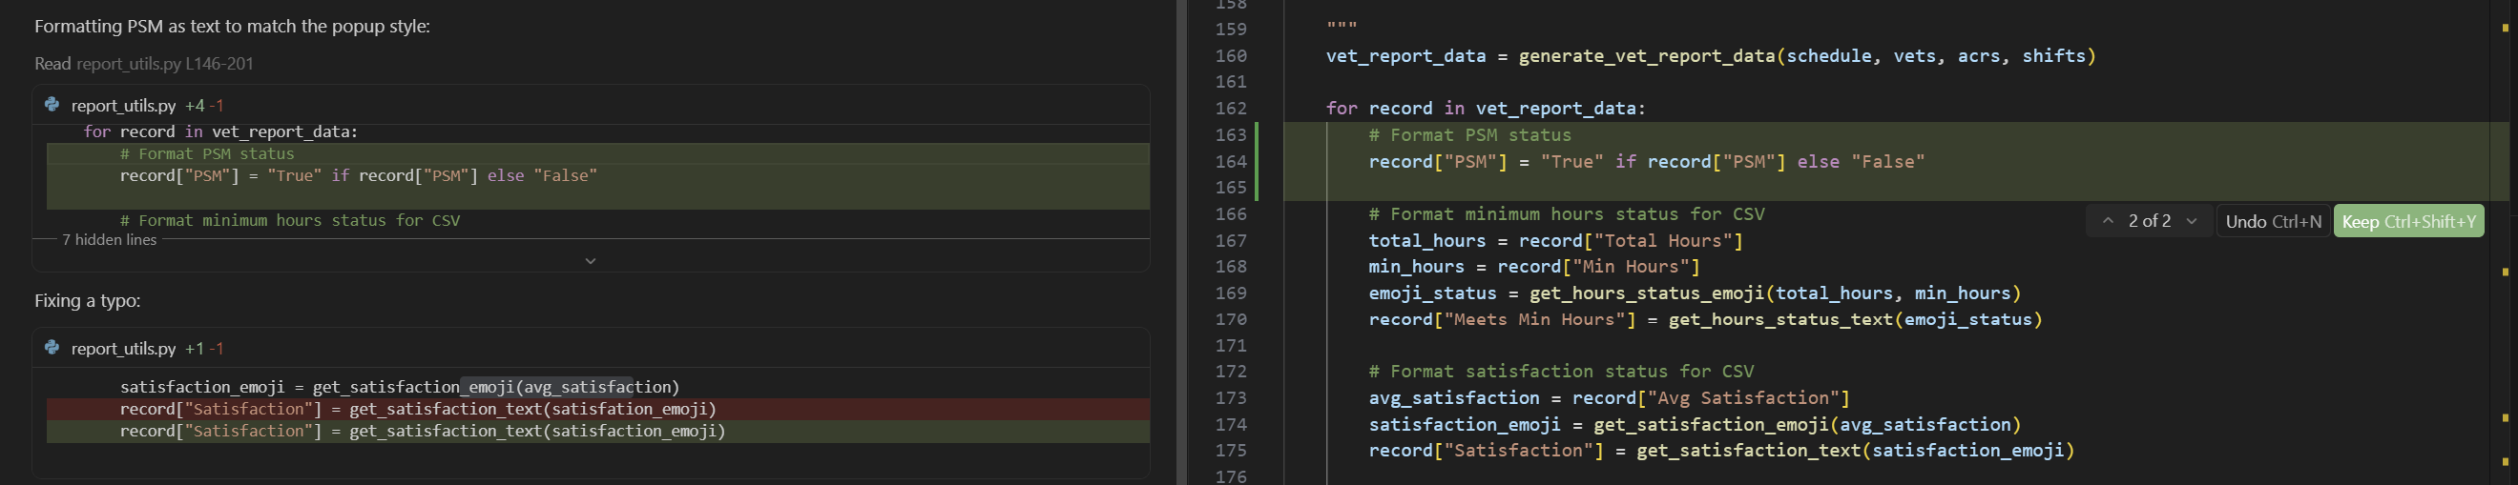Click the red removed line in typo diff
This screenshot has height=485, width=2518.
[x=598, y=409]
